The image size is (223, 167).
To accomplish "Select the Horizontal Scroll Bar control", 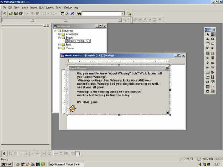I will pyautogui.click(x=207, y=58).
